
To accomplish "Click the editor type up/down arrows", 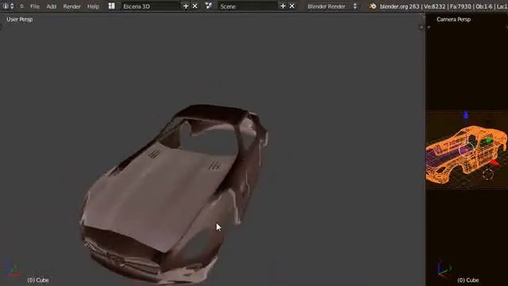I will point(13,6).
